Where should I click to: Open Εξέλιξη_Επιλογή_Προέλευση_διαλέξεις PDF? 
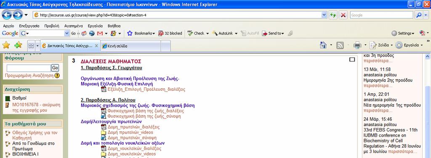point(146,90)
